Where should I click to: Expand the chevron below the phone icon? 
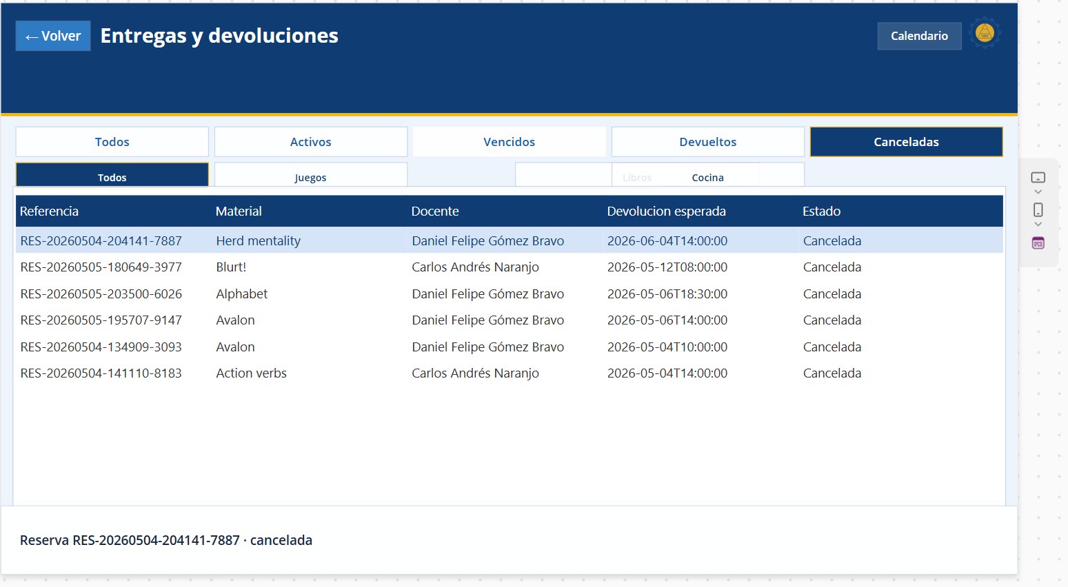[1038, 224]
